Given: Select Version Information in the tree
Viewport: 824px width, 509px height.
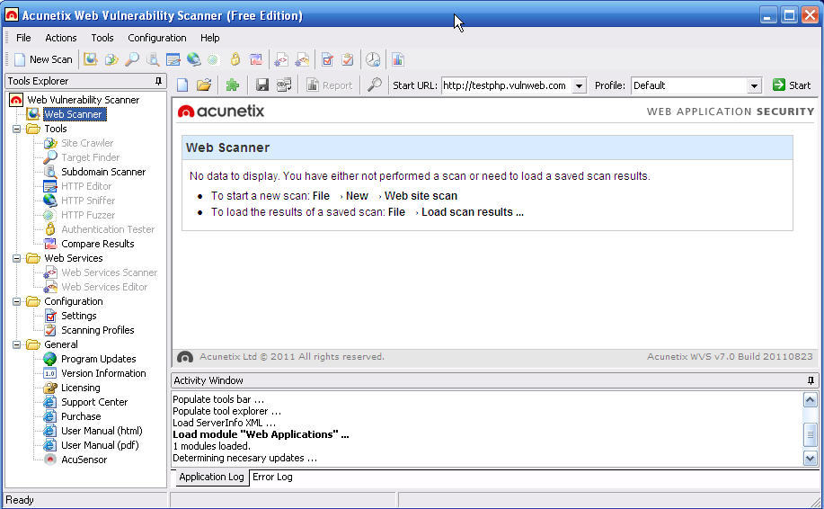Looking at the screenshot, I should point(103,373).
